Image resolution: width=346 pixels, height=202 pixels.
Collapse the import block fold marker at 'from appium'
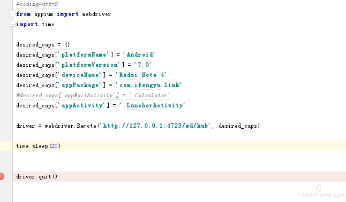click(12, 14)
